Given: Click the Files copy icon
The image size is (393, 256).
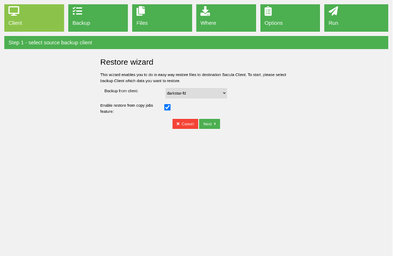Looking at the screenshot, I should point(141,10).
